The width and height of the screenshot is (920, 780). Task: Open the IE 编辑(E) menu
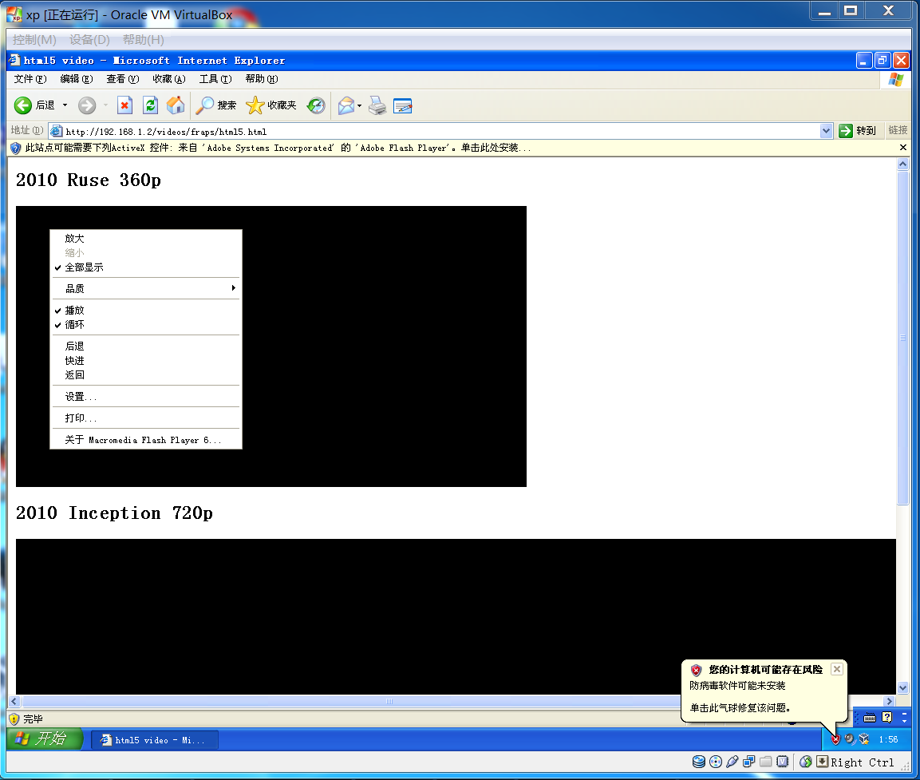pos(77,79)
